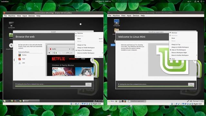Select Install (as superuser) task in MATE panel
Viewport: 206px width, 116px height.
click(x=137, y=101)
